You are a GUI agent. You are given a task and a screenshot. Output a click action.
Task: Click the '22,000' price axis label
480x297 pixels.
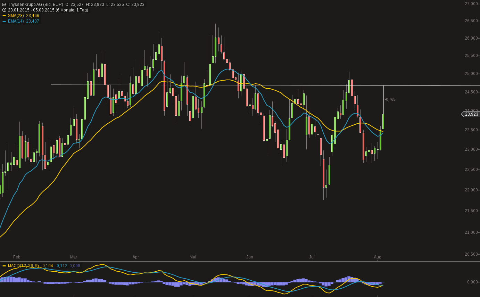coord(471,190)
